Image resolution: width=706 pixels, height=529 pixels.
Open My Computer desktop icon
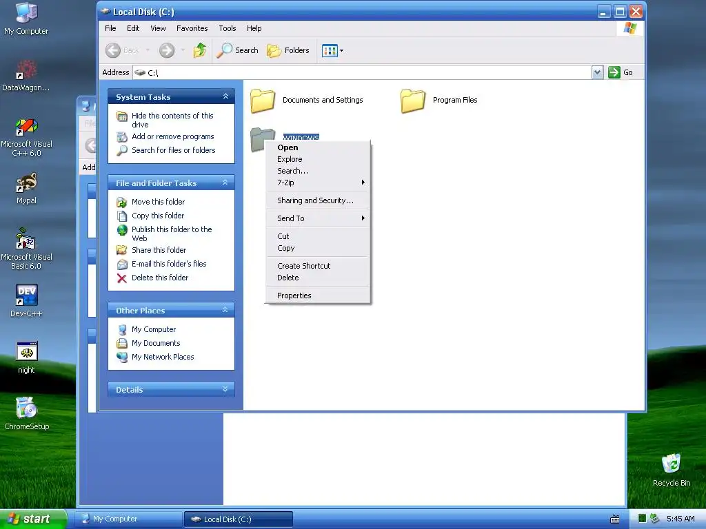[x=26, y=19]
